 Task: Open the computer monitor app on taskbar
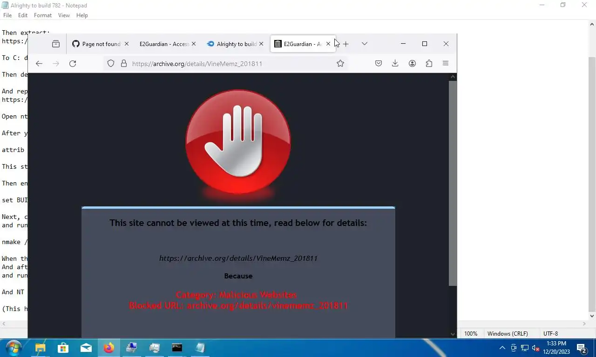pyautogui.click(x=132, y=348)
